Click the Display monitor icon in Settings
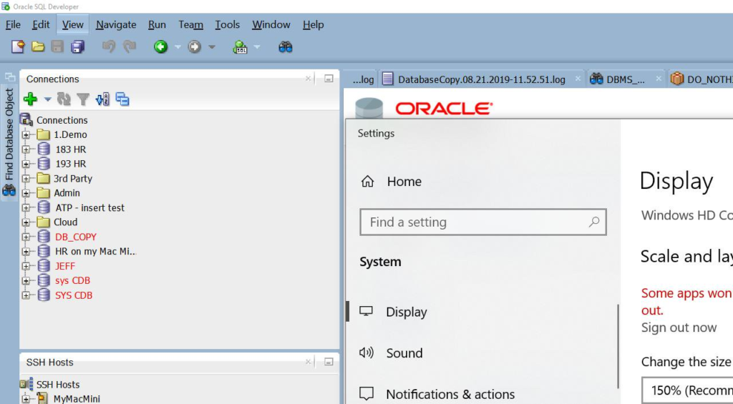The height and width of the screenshot is (404, 733). 366,311
